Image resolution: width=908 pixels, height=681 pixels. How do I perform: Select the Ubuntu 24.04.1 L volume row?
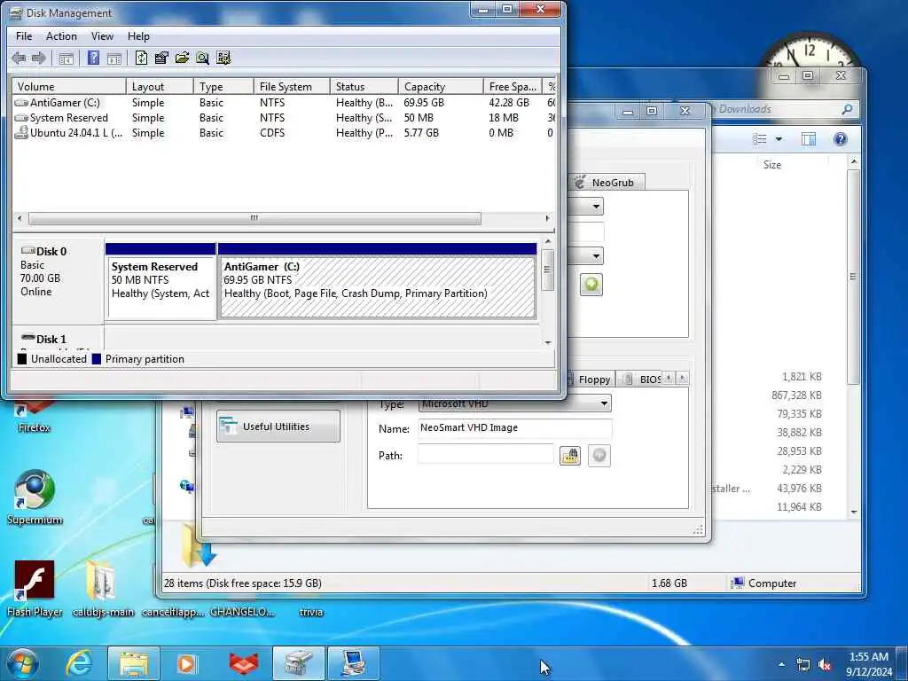[284, 133]
